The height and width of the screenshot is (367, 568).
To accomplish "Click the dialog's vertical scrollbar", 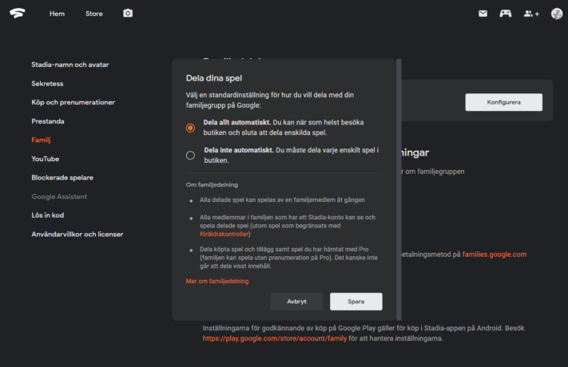I will pos(399,190).
